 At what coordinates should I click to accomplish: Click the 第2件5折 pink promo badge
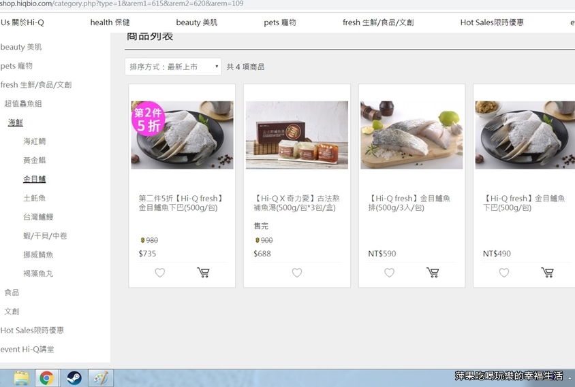pyautogui.click(x=148, y=119)
